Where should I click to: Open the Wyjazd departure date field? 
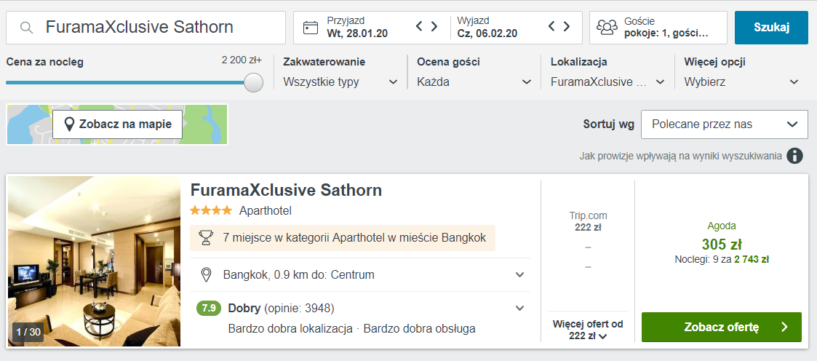[x=487, y=28]
